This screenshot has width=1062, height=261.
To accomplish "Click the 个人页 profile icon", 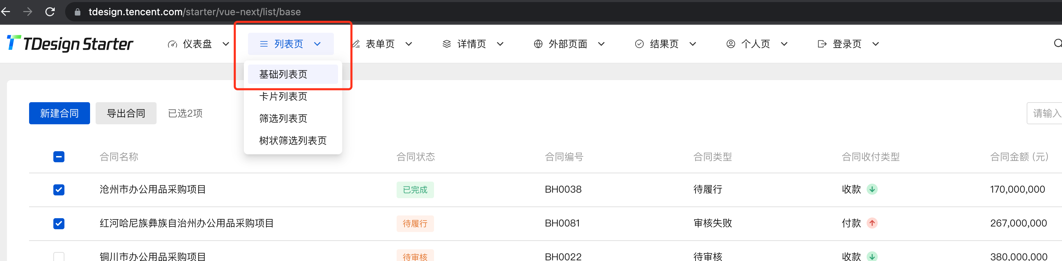I will pyautogui.click(x=731, y=43).
